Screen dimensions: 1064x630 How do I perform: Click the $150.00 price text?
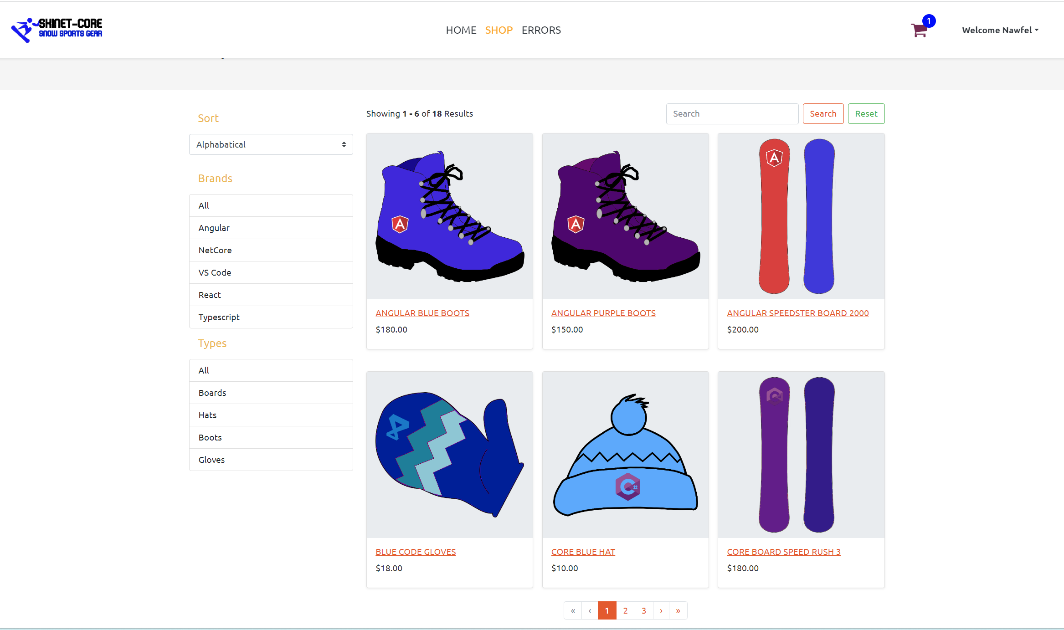567,329
